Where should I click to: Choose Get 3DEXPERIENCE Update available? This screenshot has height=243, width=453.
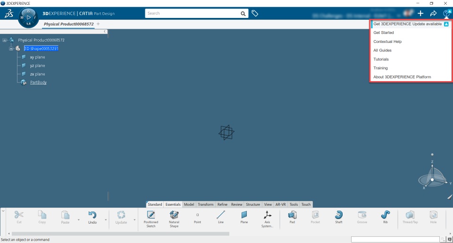coord(411,24)
